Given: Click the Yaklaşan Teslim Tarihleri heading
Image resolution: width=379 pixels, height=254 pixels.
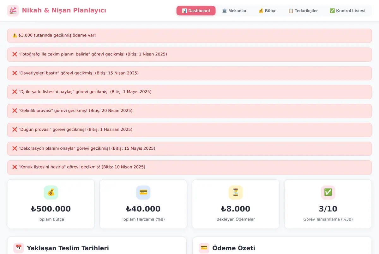Looking at the screenshot, I should point(68,248).
